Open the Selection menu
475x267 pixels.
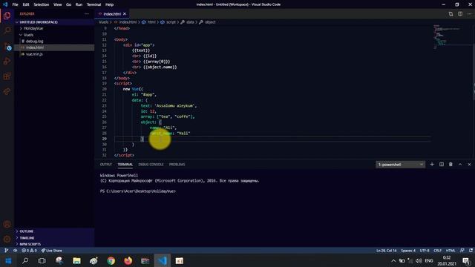[42, 4]
